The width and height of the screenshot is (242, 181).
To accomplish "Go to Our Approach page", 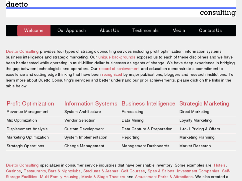I will point(72,30).
